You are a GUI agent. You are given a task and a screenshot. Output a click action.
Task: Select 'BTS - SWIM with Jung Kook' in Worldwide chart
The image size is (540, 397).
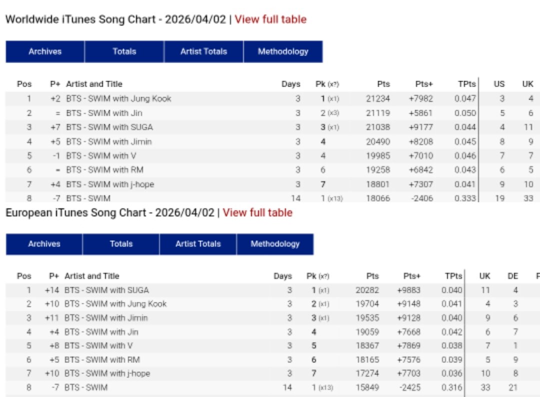point(118,99)
